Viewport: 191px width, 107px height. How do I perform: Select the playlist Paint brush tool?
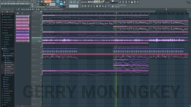tap(24, 9)
